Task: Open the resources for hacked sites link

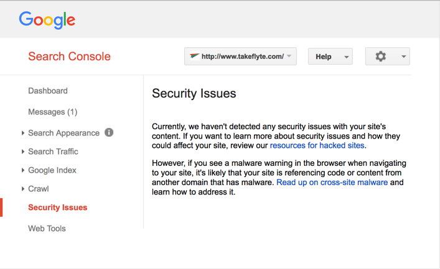Action: click(x=317, y=145)
